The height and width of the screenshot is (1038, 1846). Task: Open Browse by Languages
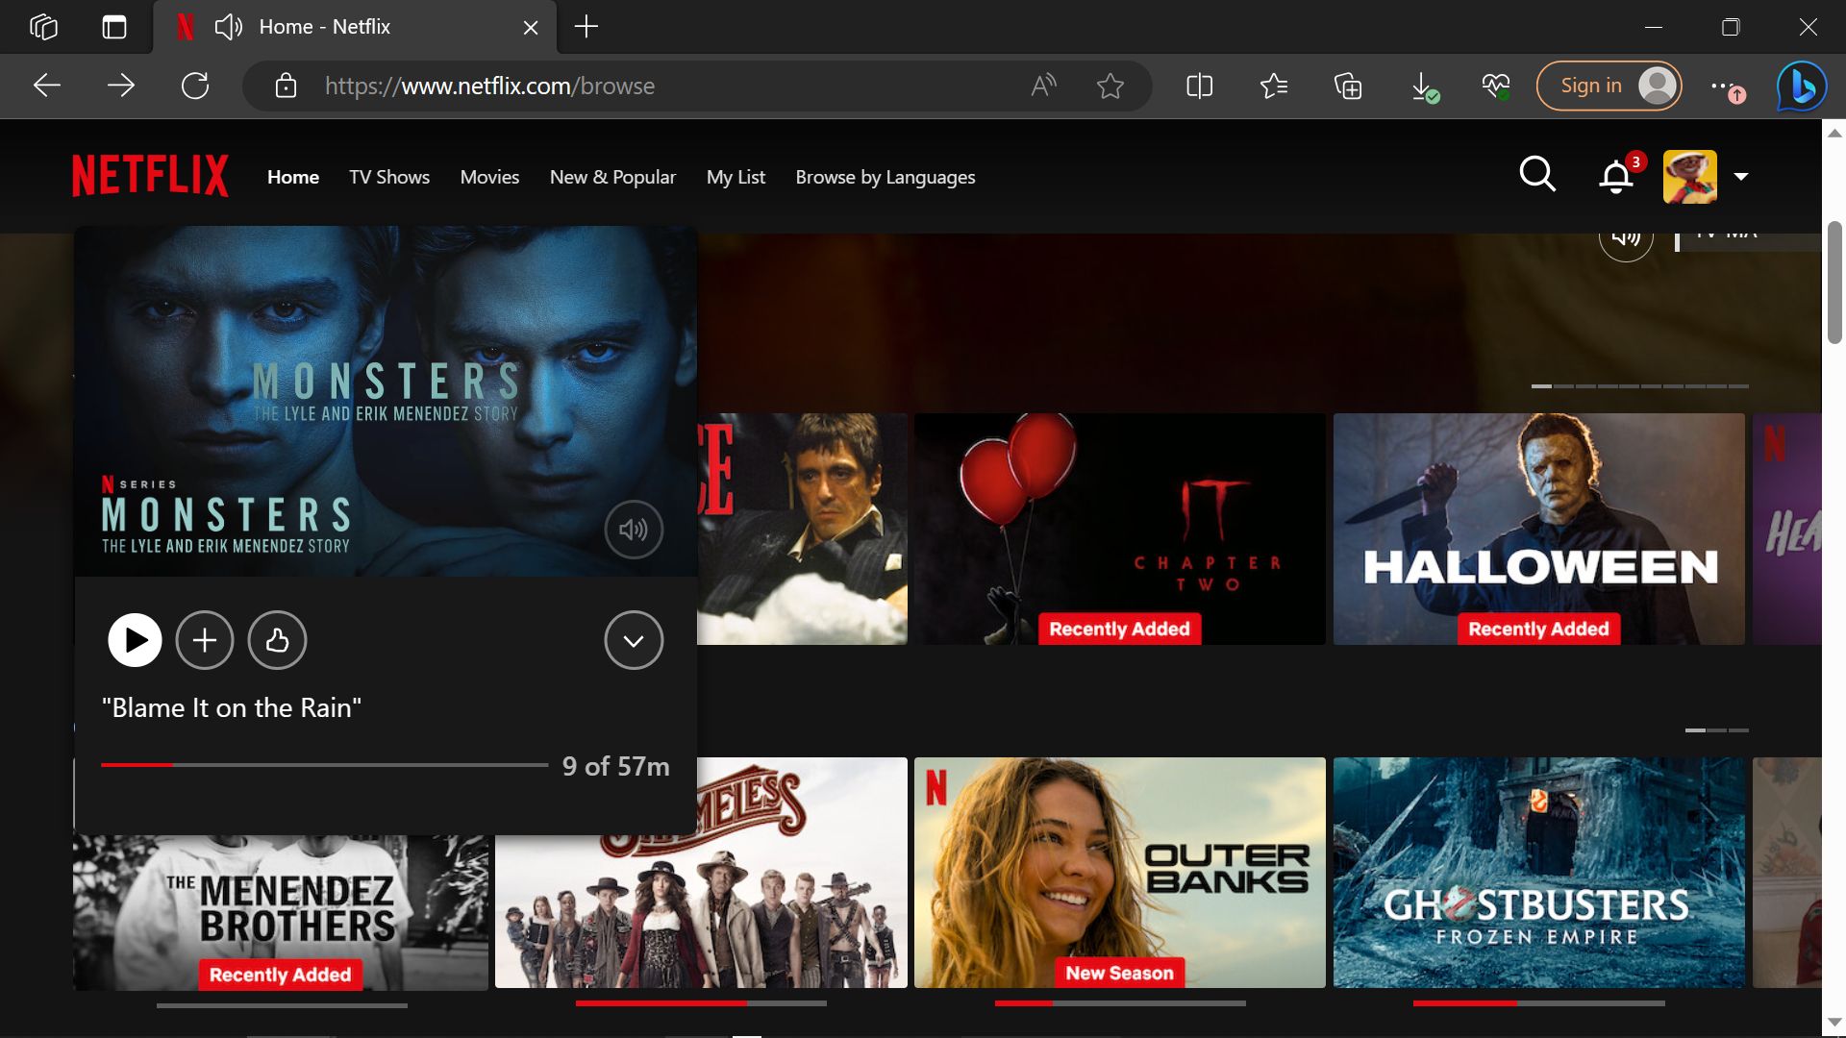pyautogui.click(x=886, y=177)
